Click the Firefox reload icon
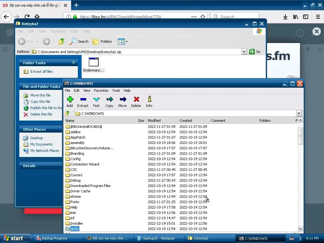The image size is (324, 243). [x=27, y=17]
